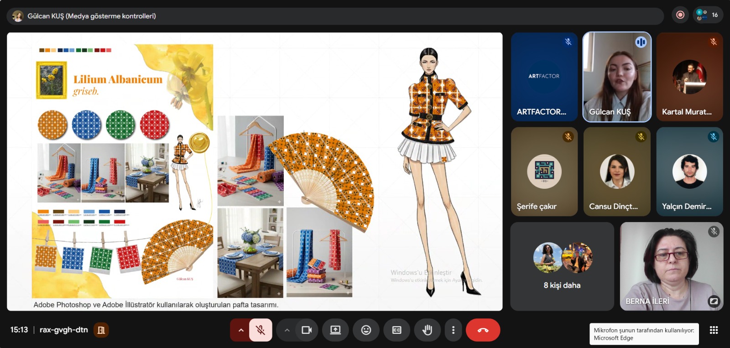Expand the camera video settings chevron
730x348 pixels.
[287, 330]
